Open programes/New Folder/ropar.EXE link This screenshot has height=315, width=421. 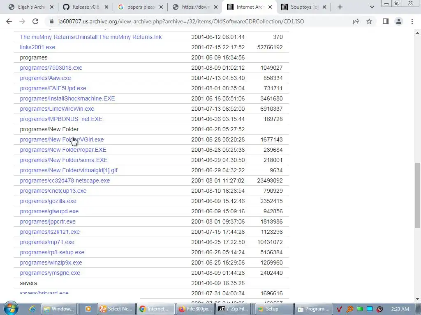pyautogui.click(x=63, y=150)
